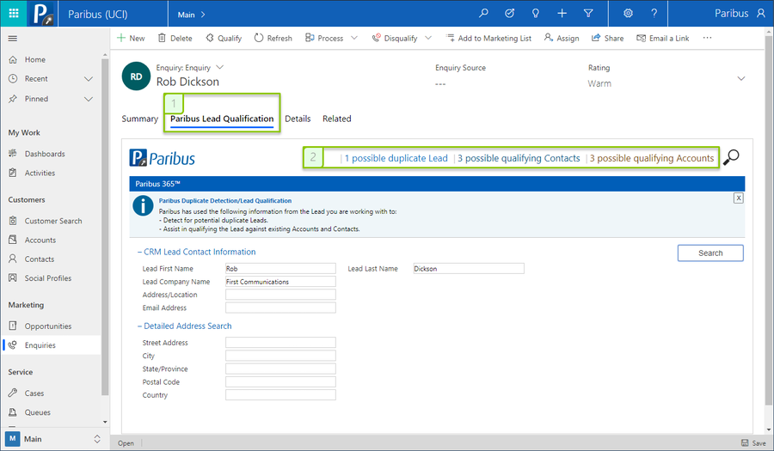Open Social Profiles in sidebar
774x451 pixels.
coord(48,278)
